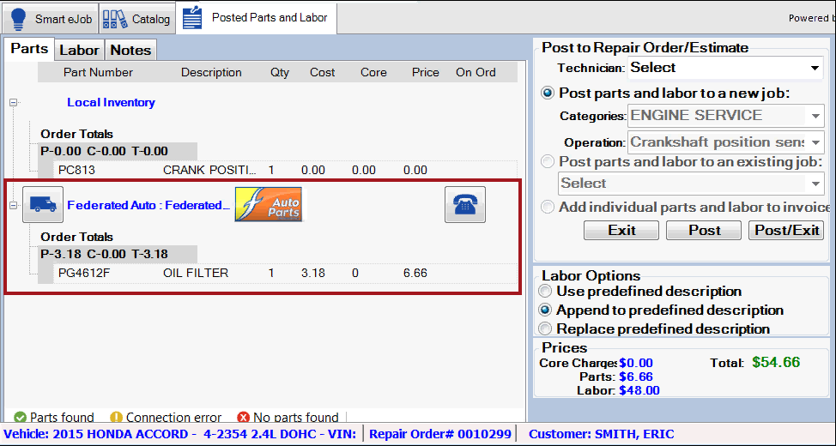Click the Catalog books icon
Screen dimensions: 836x446
(x=113, y=19)
